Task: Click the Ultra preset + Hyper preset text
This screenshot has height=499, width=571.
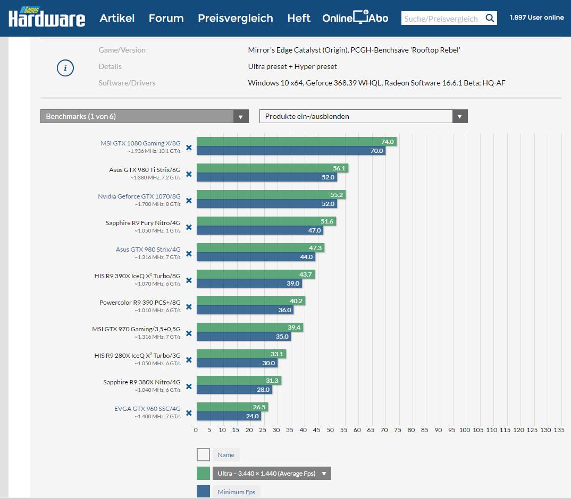Action: [x=292, y=66]
